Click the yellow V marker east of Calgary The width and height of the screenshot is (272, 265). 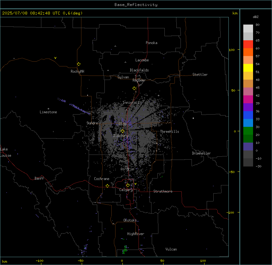tap(135, 184)
